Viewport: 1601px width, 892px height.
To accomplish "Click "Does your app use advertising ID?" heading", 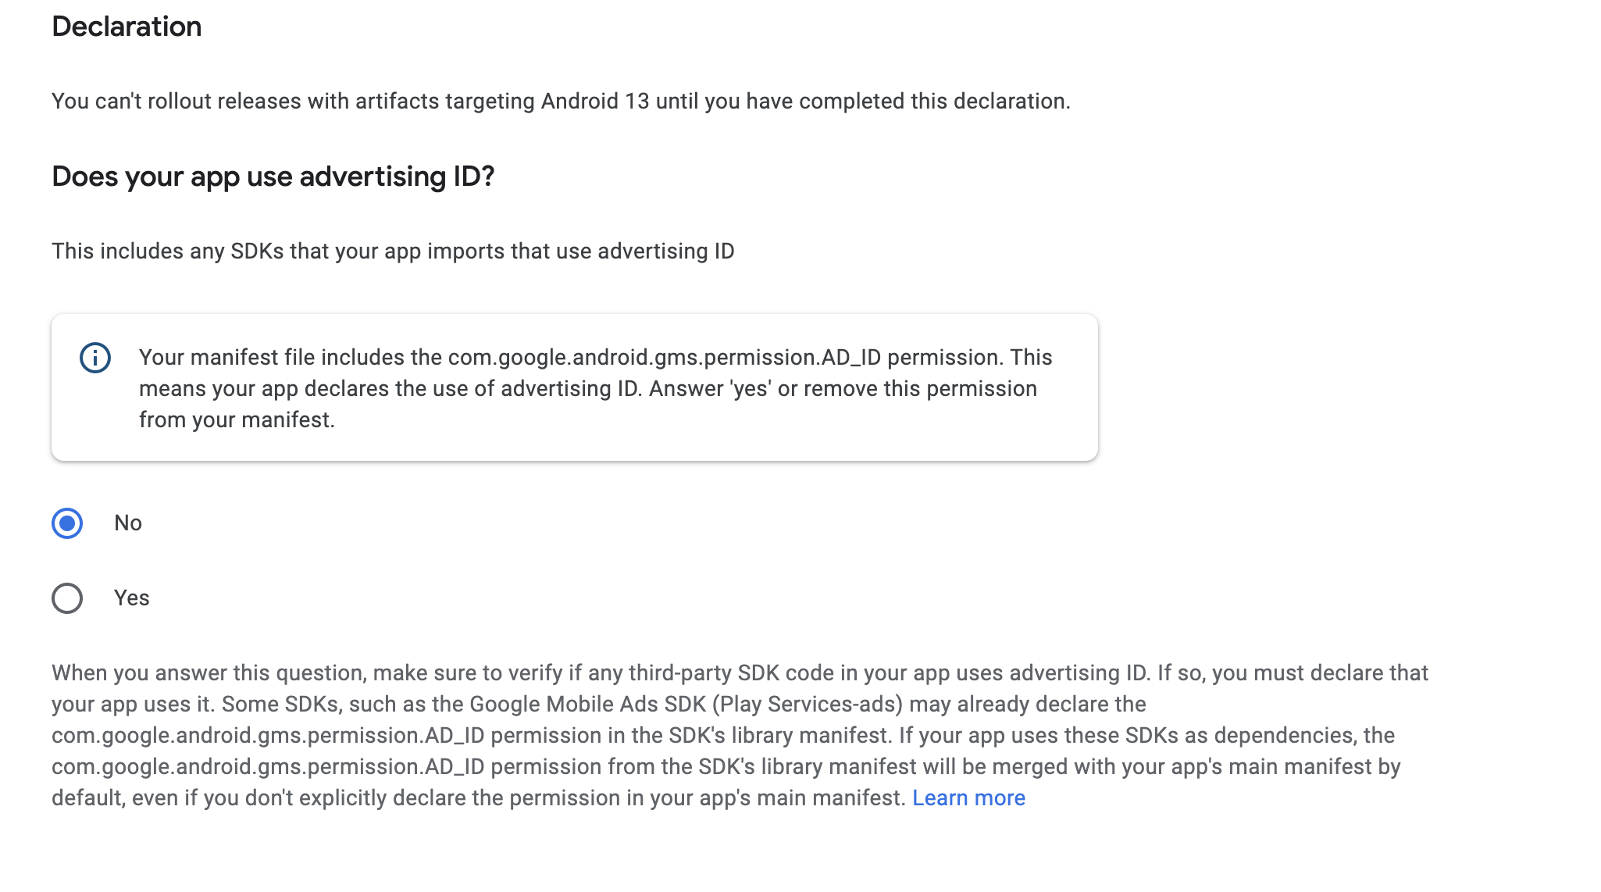I will pos(273,177).
